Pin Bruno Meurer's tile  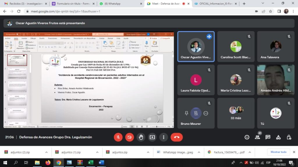187,113
